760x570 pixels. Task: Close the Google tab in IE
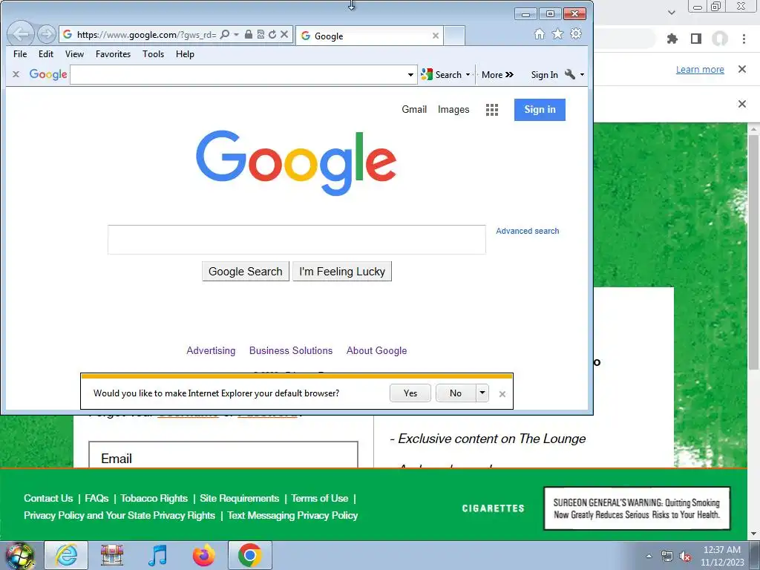(x=435, y=36)
